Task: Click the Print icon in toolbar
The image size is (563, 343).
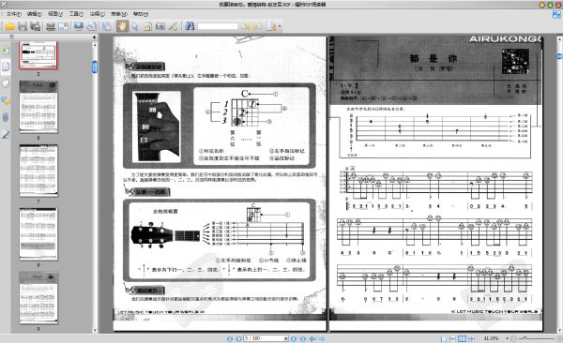Action: [51, 26]
